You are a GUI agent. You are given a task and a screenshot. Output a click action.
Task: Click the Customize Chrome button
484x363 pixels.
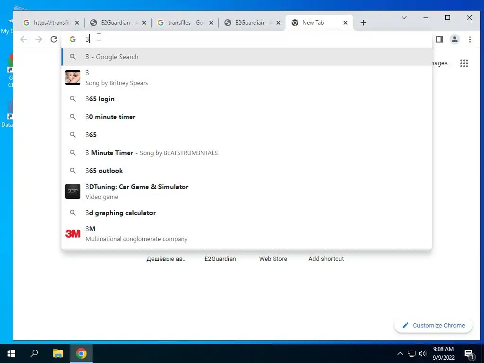(433, 326)
